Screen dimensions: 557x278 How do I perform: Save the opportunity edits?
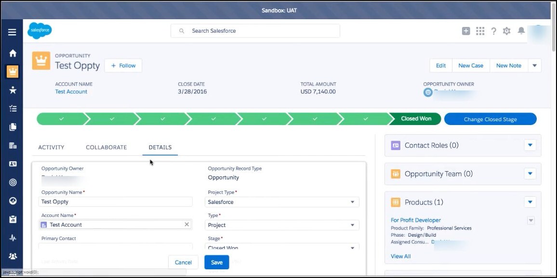pos(217,263)
